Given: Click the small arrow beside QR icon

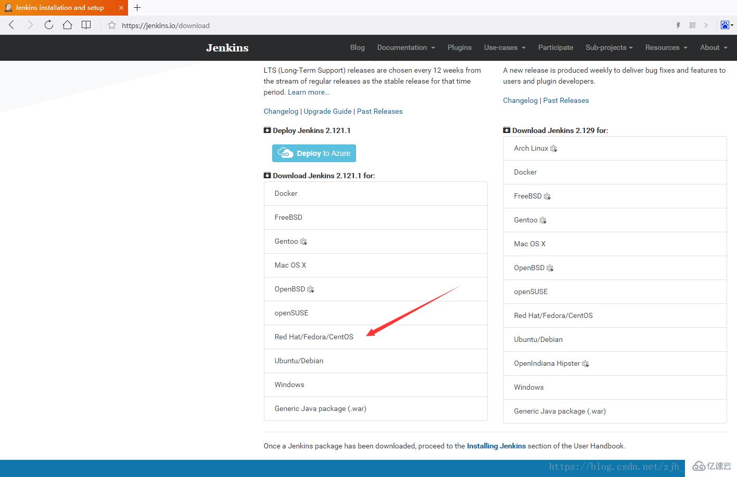Looking at the screenshot, I should [706, 25].
